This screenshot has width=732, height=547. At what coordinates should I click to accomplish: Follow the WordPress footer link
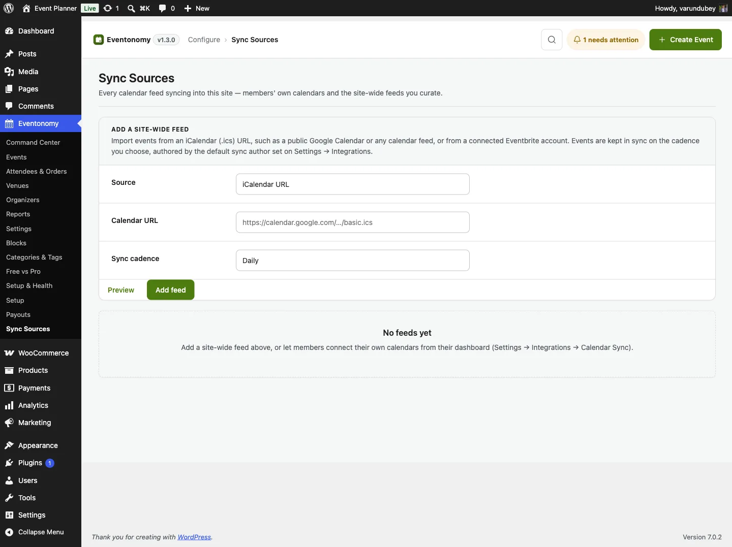pos(194,537)
